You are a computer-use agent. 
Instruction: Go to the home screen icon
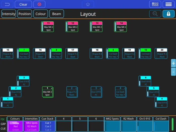[88, 4]
